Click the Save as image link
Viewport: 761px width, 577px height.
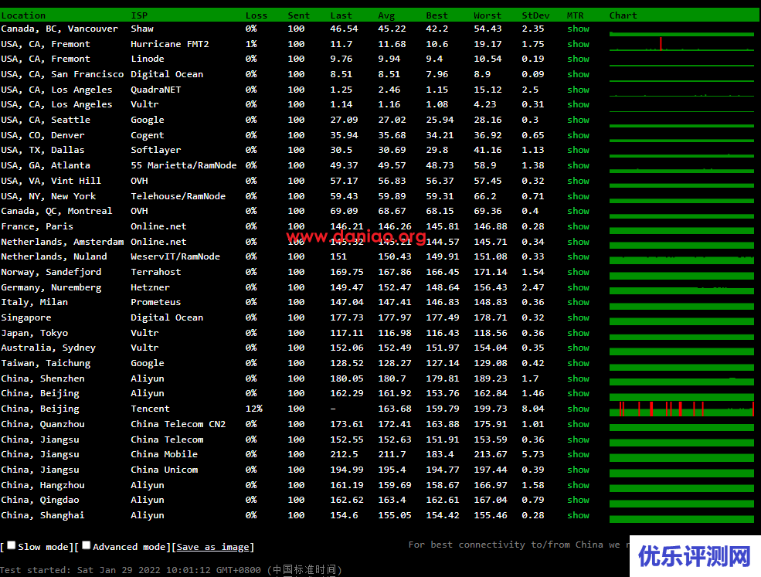click(x=213, y=547)
